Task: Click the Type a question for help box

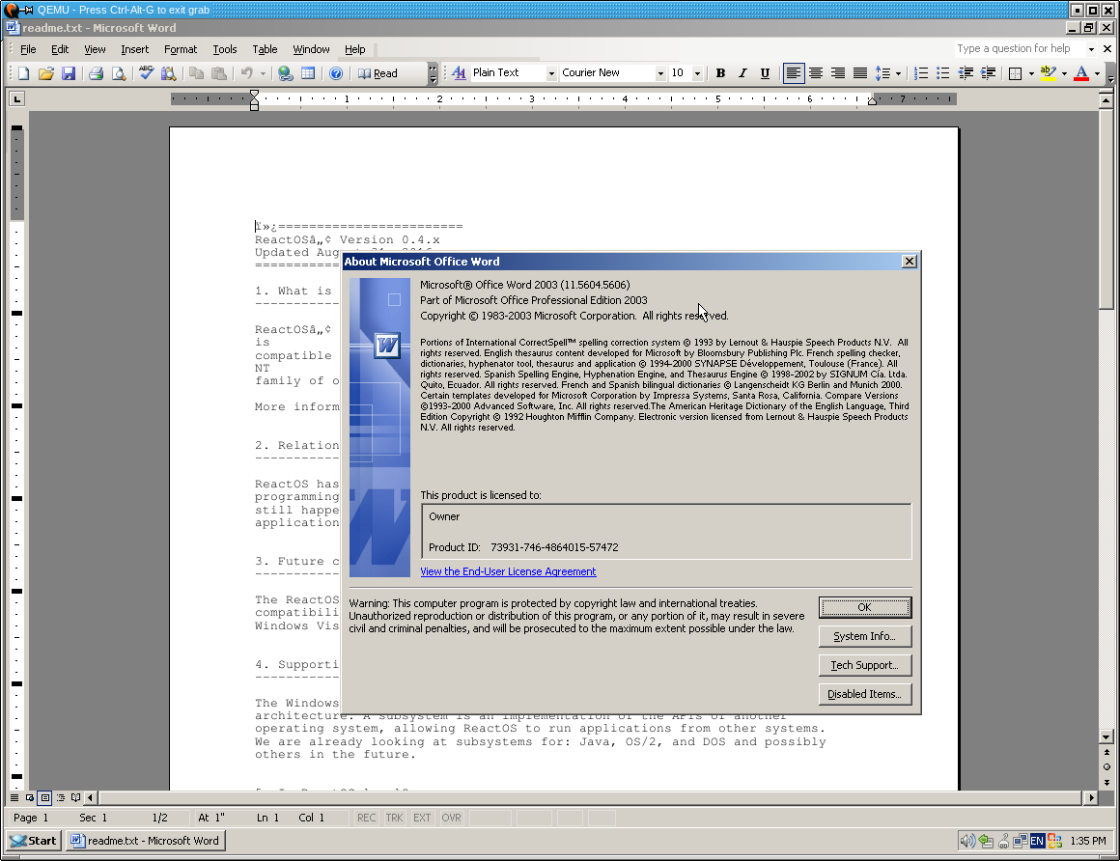Action: (1020, 48)
